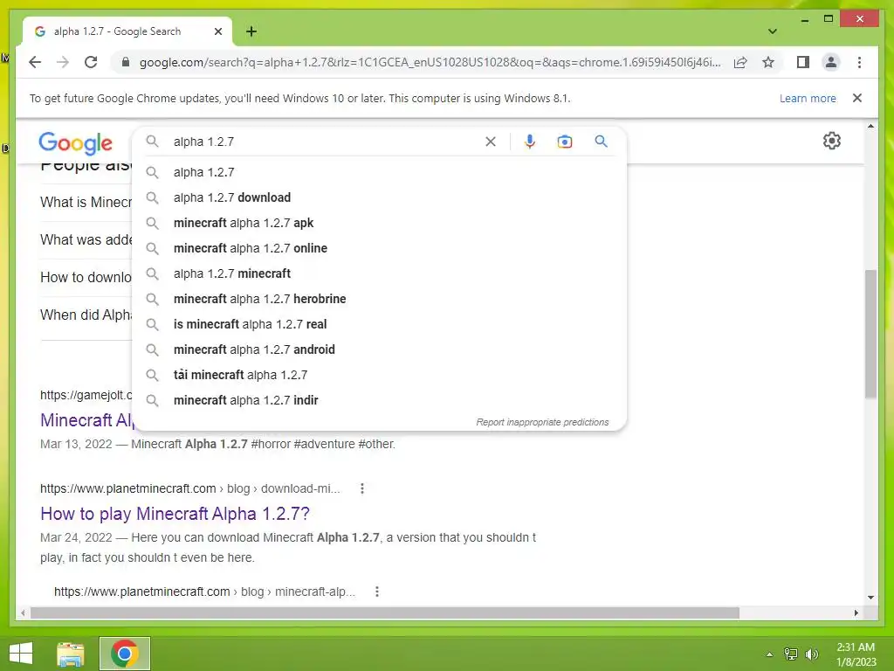The width and height of the screenshot is (894, 671).
Task: Expand 'How to downlo…' question
Action: 86,277
